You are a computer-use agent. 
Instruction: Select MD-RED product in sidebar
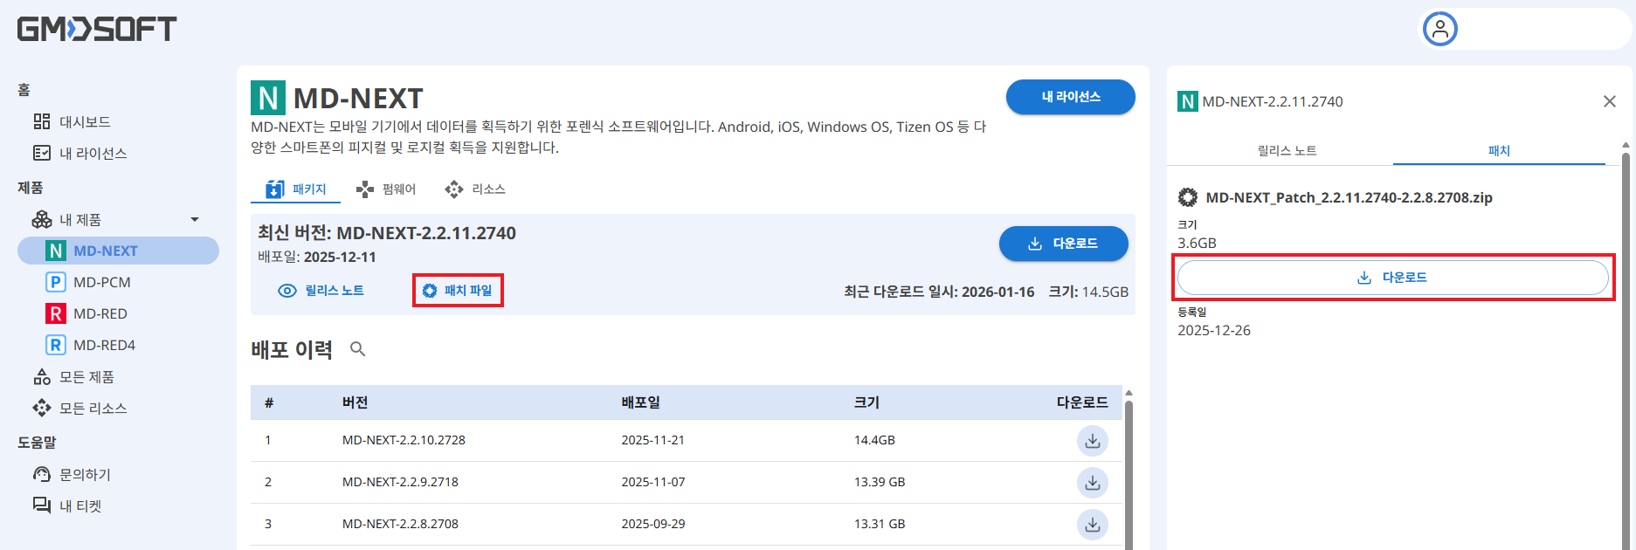click(x=86, y=313)
